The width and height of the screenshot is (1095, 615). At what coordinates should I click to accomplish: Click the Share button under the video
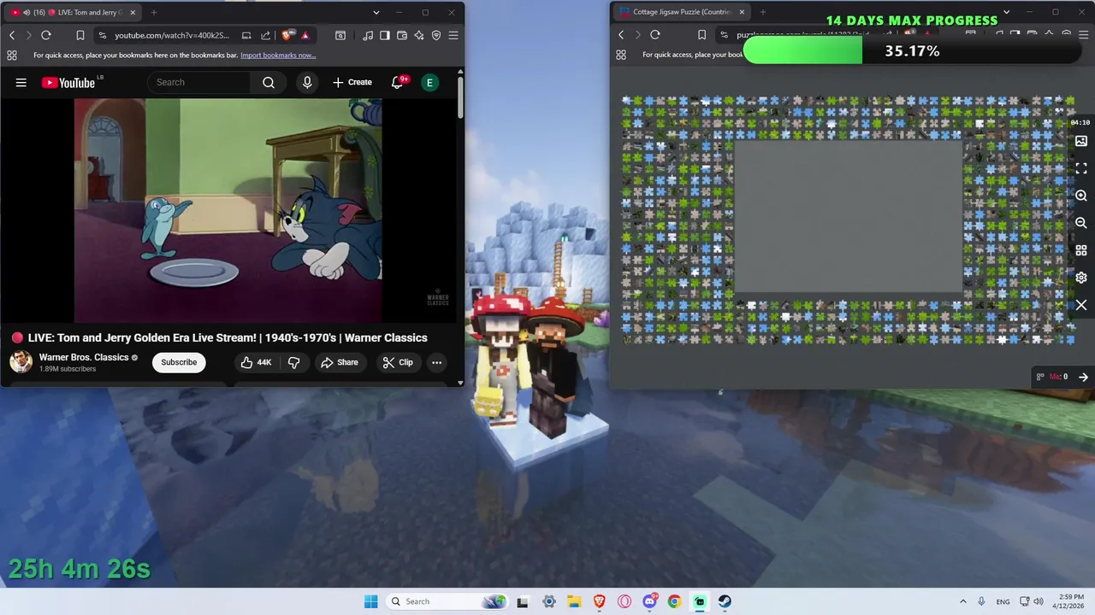(339, 362)
